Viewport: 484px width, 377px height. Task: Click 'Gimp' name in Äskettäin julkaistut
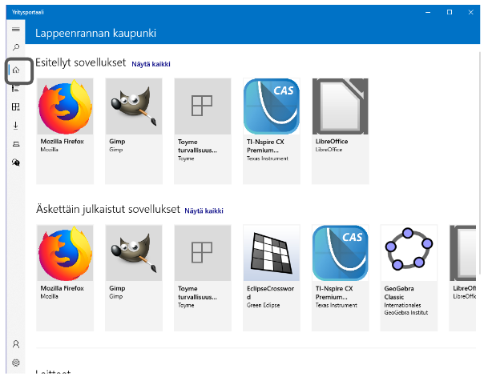tap(117, 288)
